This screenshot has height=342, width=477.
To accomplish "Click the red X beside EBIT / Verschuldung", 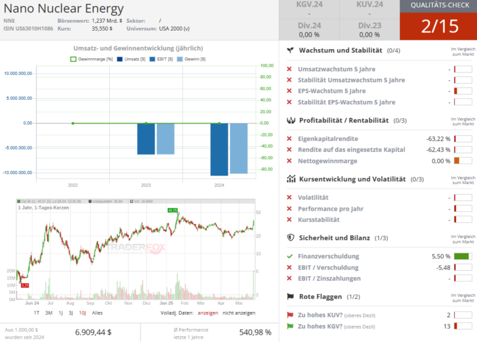I will coord(289,268).
